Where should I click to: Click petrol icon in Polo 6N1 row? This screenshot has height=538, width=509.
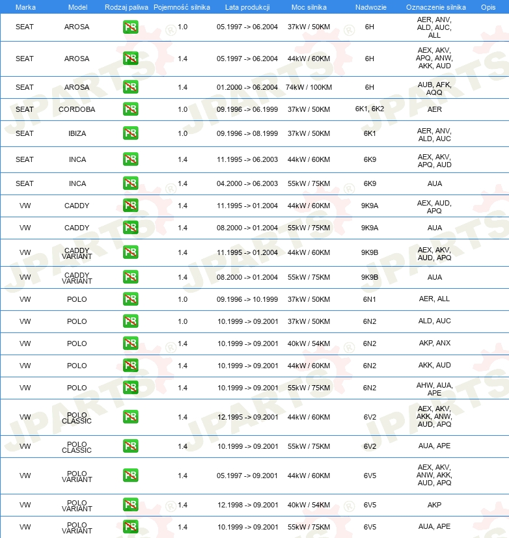(x=130, y=299)
